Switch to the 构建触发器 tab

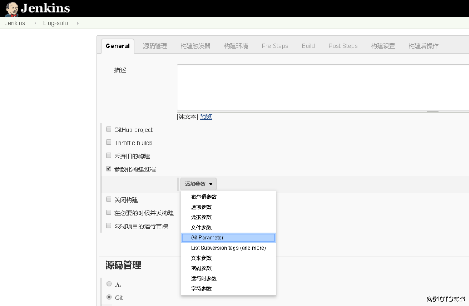(x=195, y=46)
